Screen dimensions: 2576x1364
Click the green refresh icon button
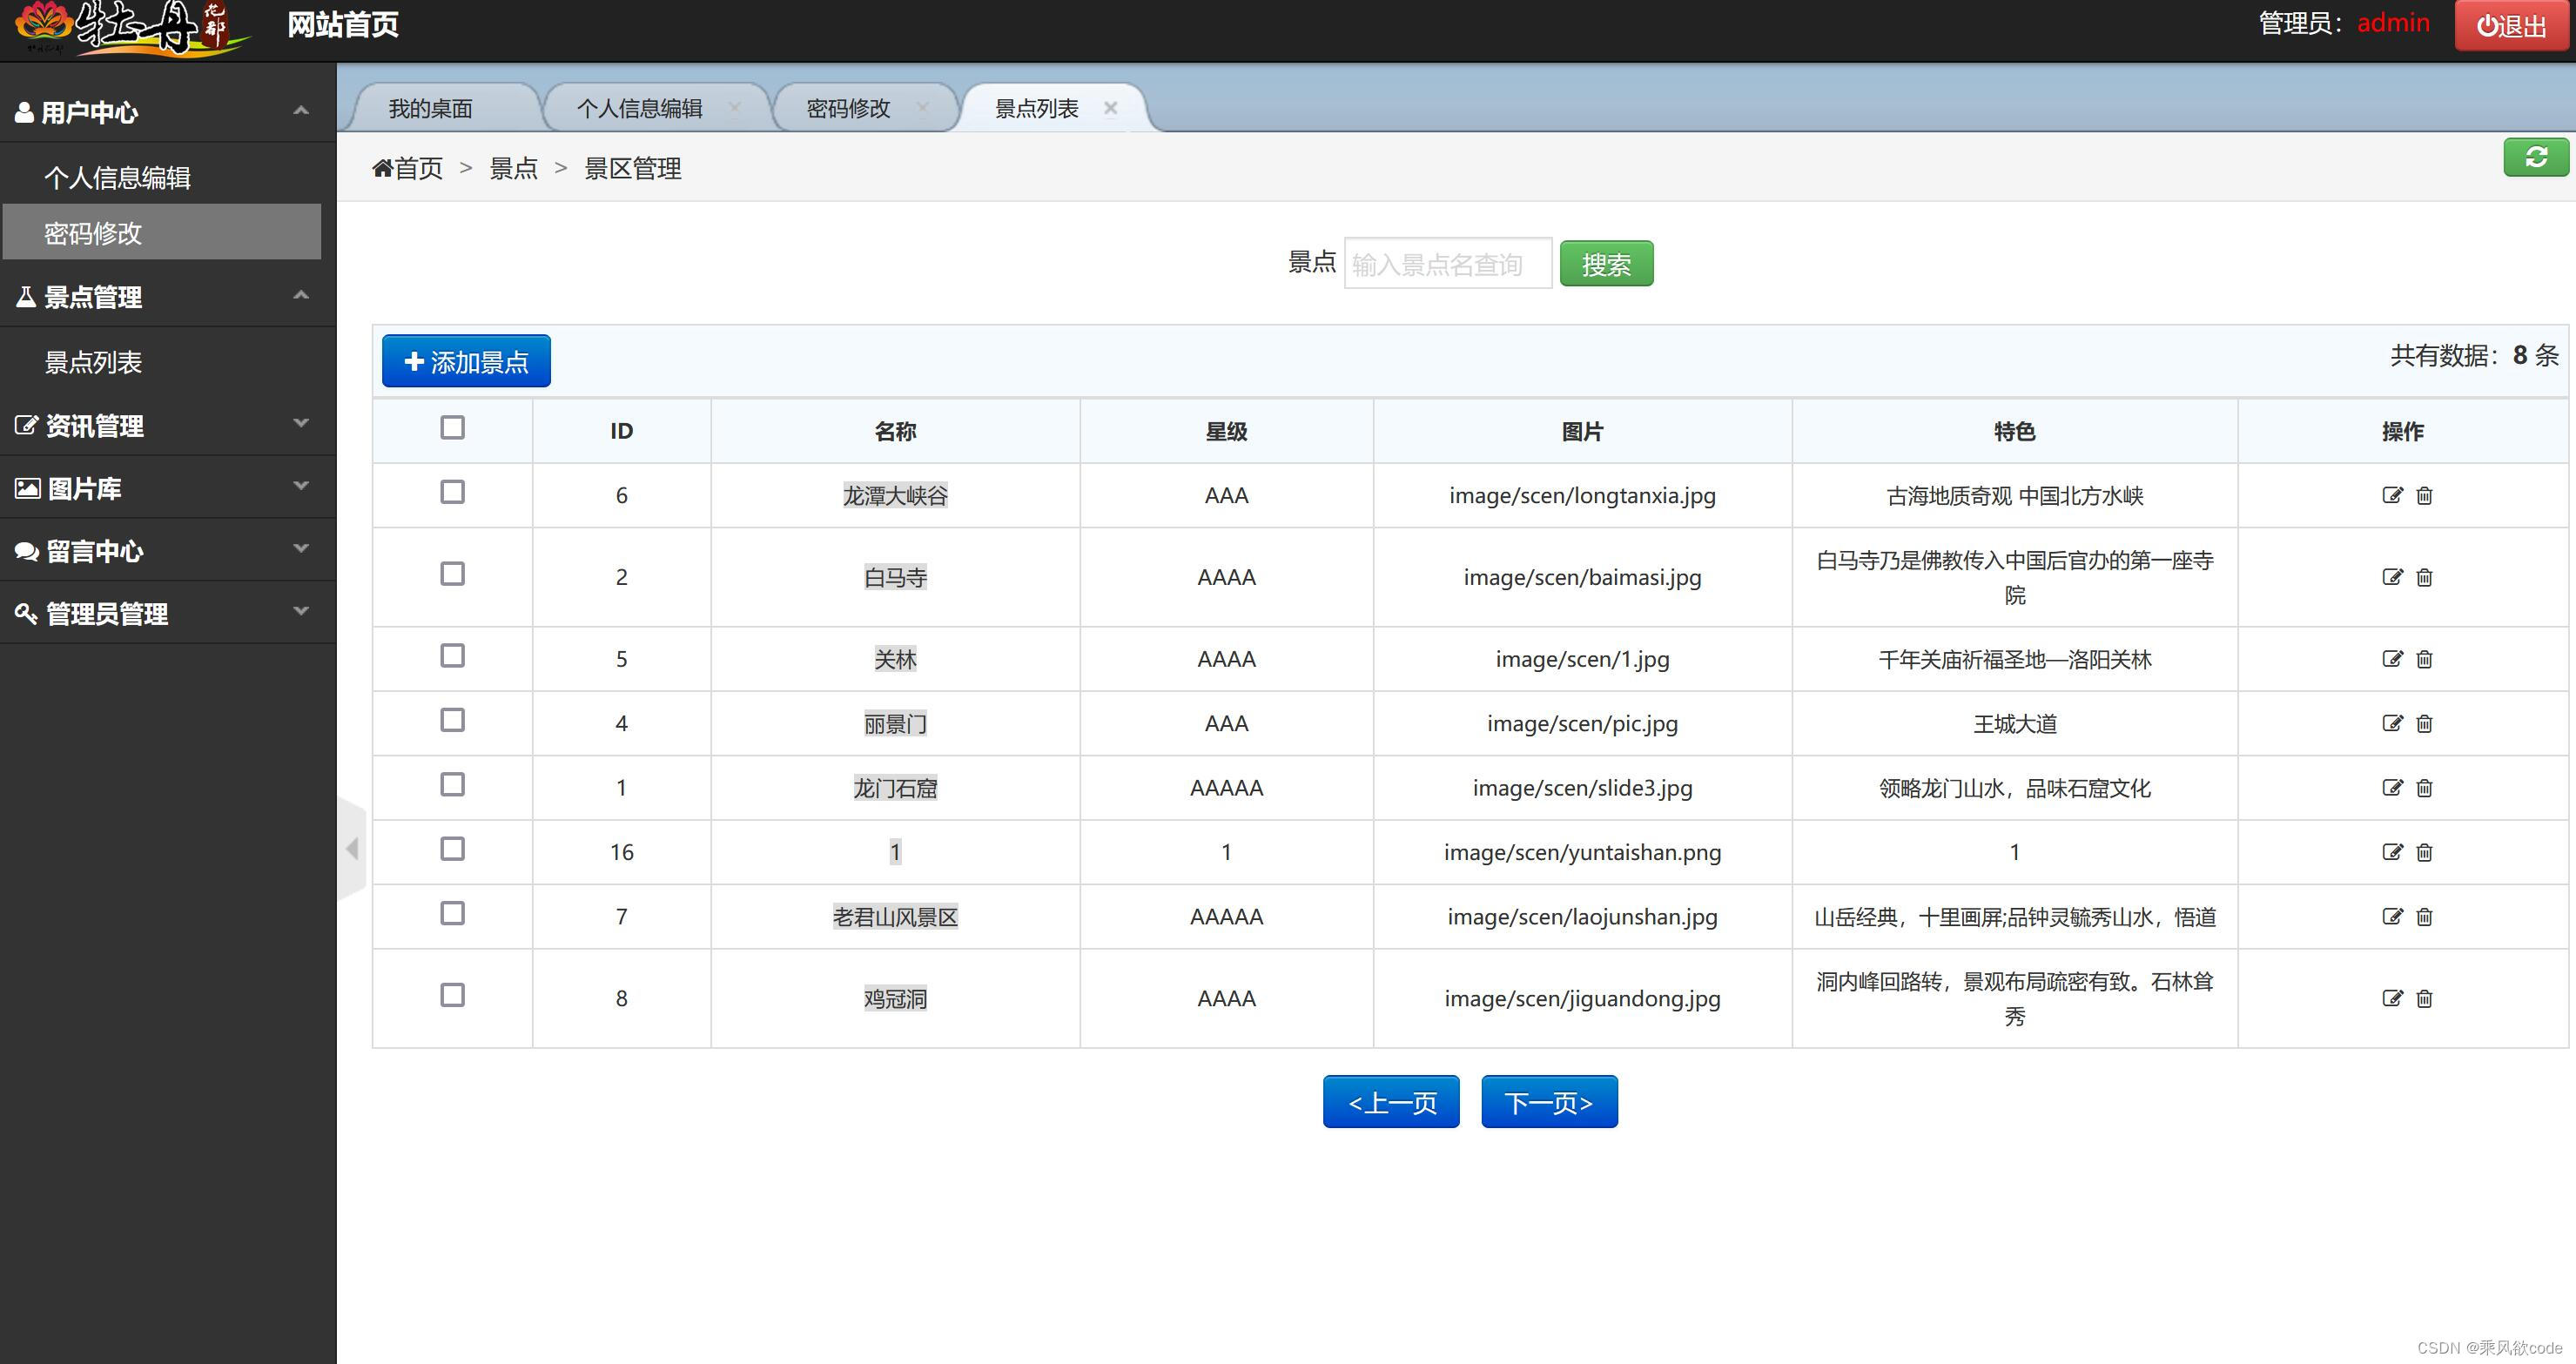2535,157
